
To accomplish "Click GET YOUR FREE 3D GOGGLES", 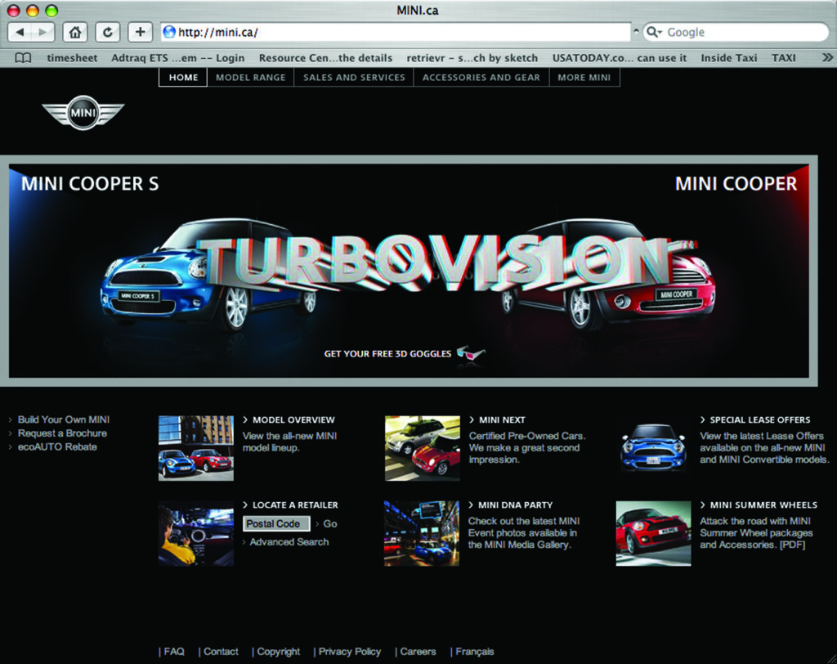I will (387, 353).
